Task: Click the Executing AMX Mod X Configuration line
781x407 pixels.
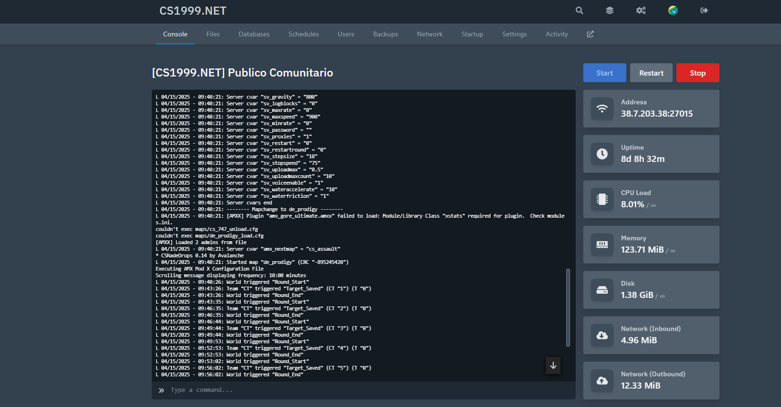Action: (x=210, y=269)
